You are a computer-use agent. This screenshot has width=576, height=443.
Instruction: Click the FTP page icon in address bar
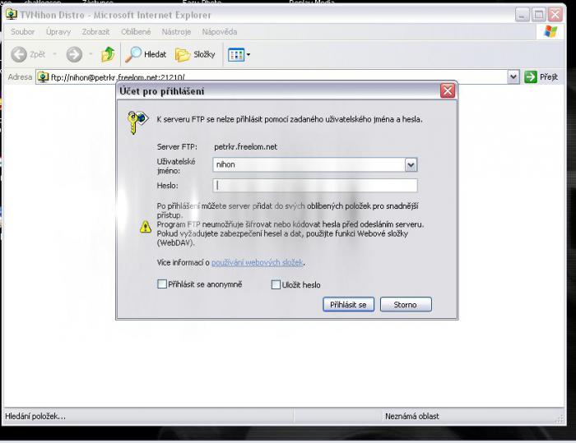[43, 77]
